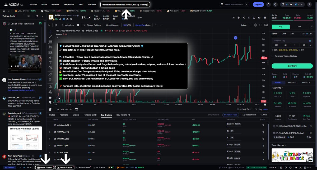
Task: Open the calendar date range icon
Action: tap(76, 109)
